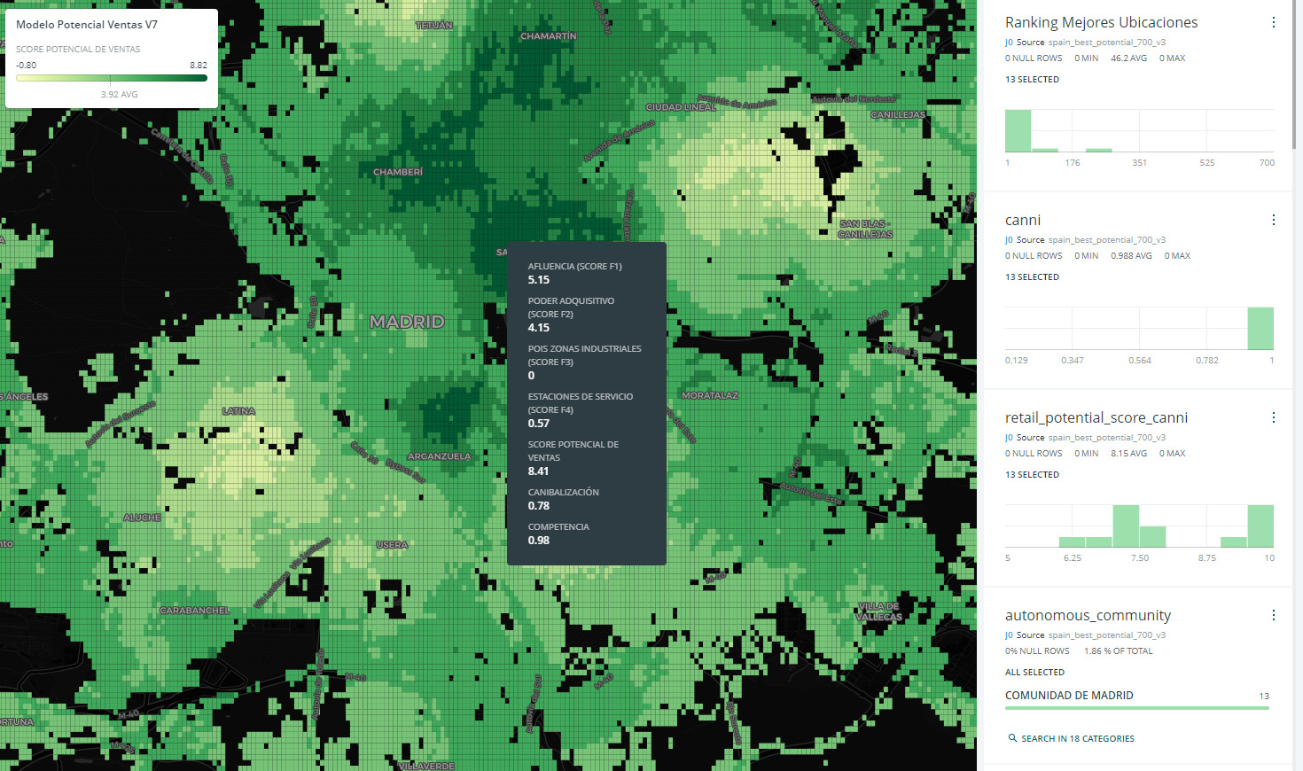Click the MADRID city label on the map
Screen dimensions: 1303x771
(407, 322)
